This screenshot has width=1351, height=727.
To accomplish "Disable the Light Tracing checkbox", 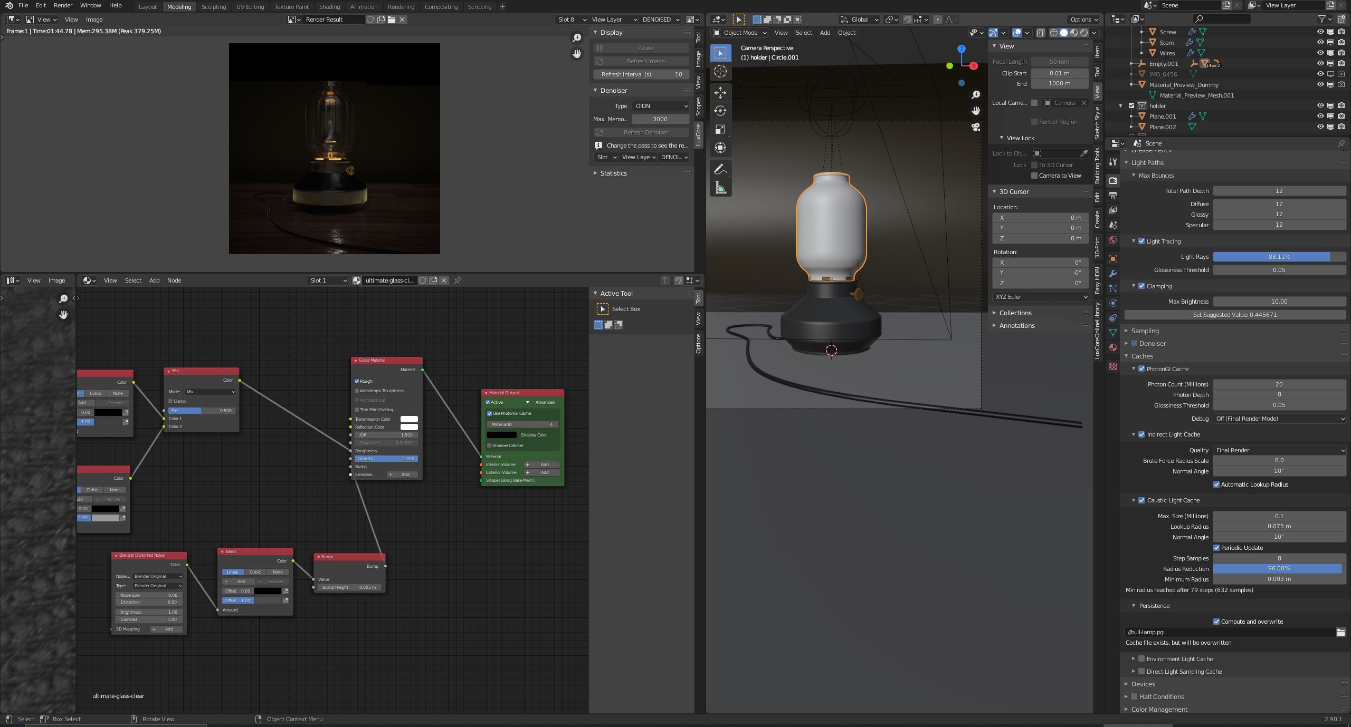I will 1141,241.
